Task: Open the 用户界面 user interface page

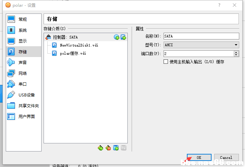Action: pos(24,116)
